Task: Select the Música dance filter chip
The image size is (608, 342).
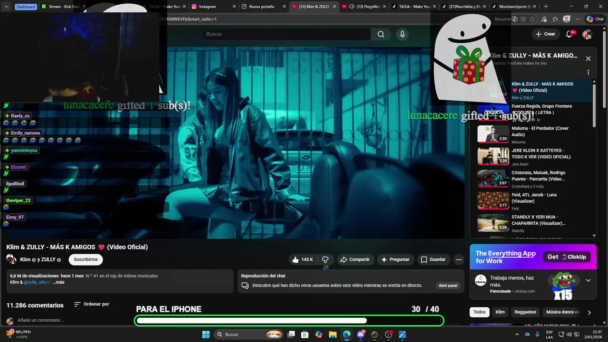Action: pyautogui.click(x=563, y=312)
